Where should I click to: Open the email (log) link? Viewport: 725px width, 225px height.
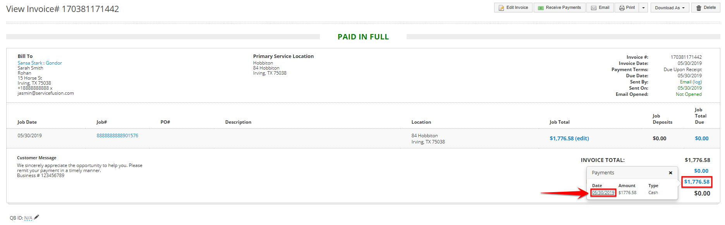tap(697, 82)
